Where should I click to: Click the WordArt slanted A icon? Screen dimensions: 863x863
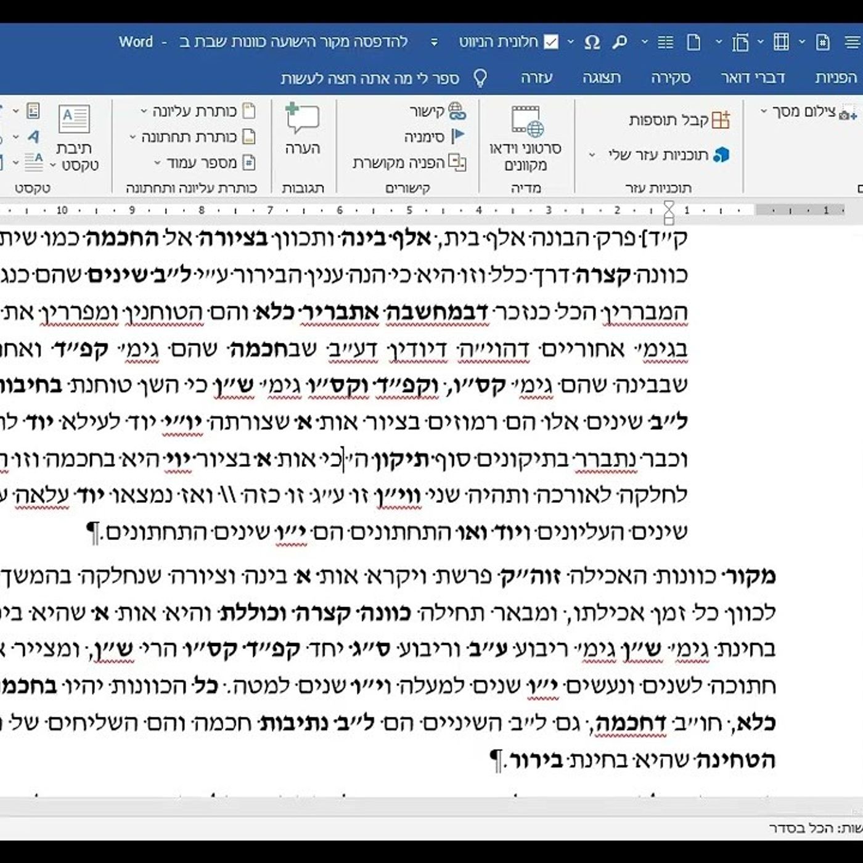click(33, 136)
